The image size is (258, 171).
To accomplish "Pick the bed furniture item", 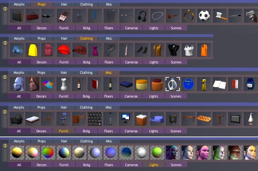I will click(x=32, y=119).
